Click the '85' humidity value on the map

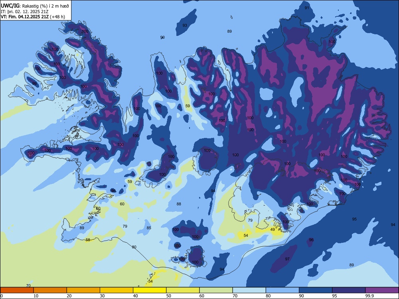tap(149, 228)
